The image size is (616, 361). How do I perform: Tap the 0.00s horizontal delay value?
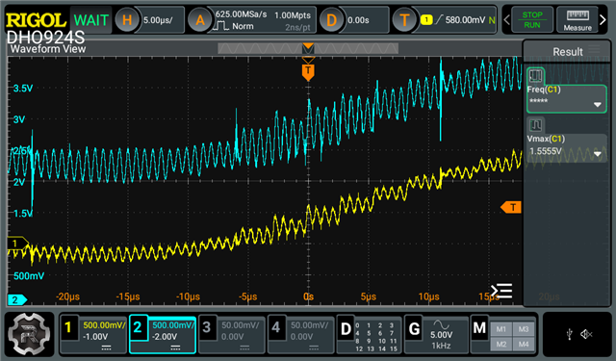coord(358,20)
